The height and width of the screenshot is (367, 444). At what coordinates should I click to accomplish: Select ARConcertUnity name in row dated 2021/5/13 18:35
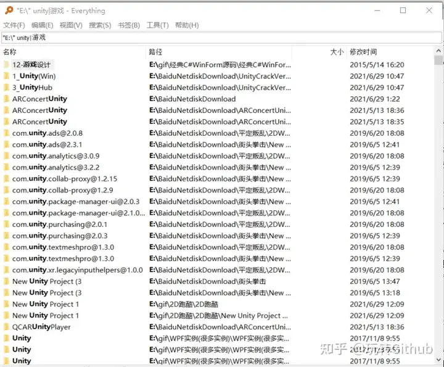click(x=39, y=122)
